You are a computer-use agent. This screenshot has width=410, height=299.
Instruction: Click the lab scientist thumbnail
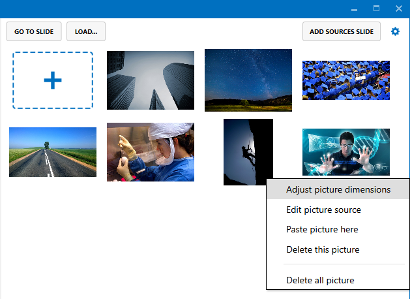point(151,152)
